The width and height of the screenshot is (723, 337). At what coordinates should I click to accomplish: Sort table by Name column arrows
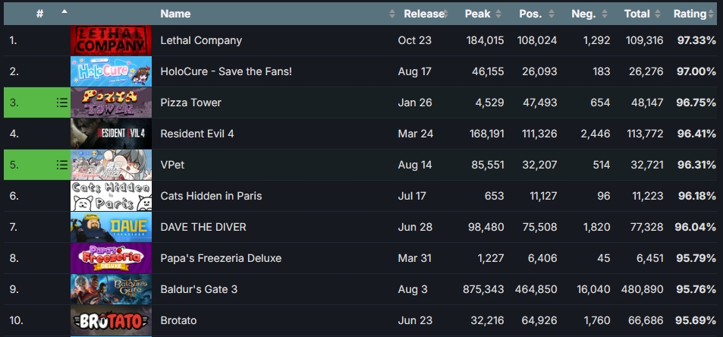392,14
